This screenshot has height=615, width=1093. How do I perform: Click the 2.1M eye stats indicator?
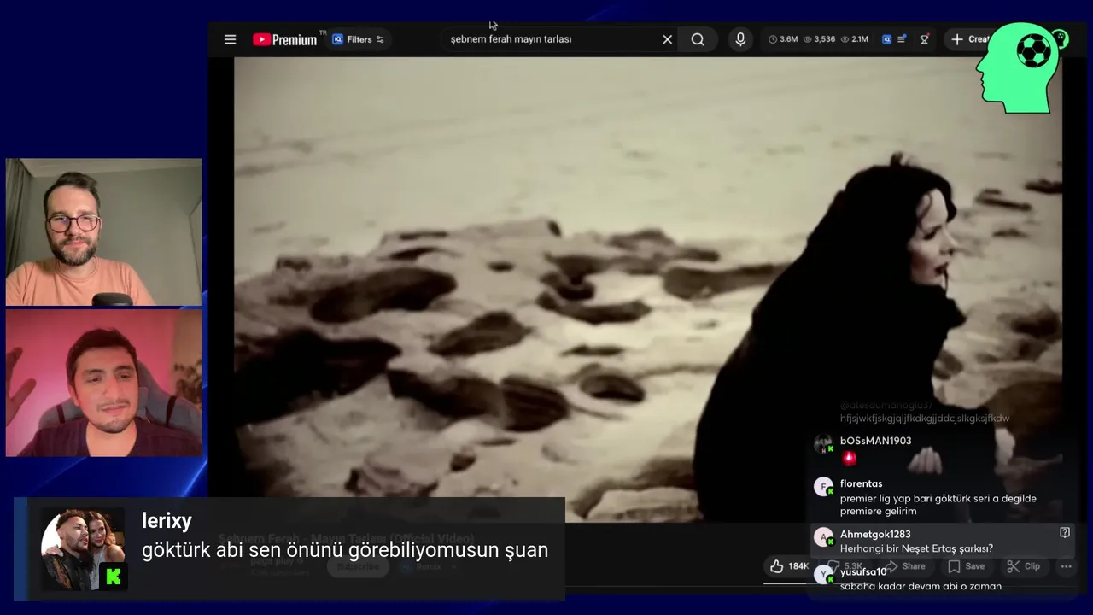coord(855,39)
